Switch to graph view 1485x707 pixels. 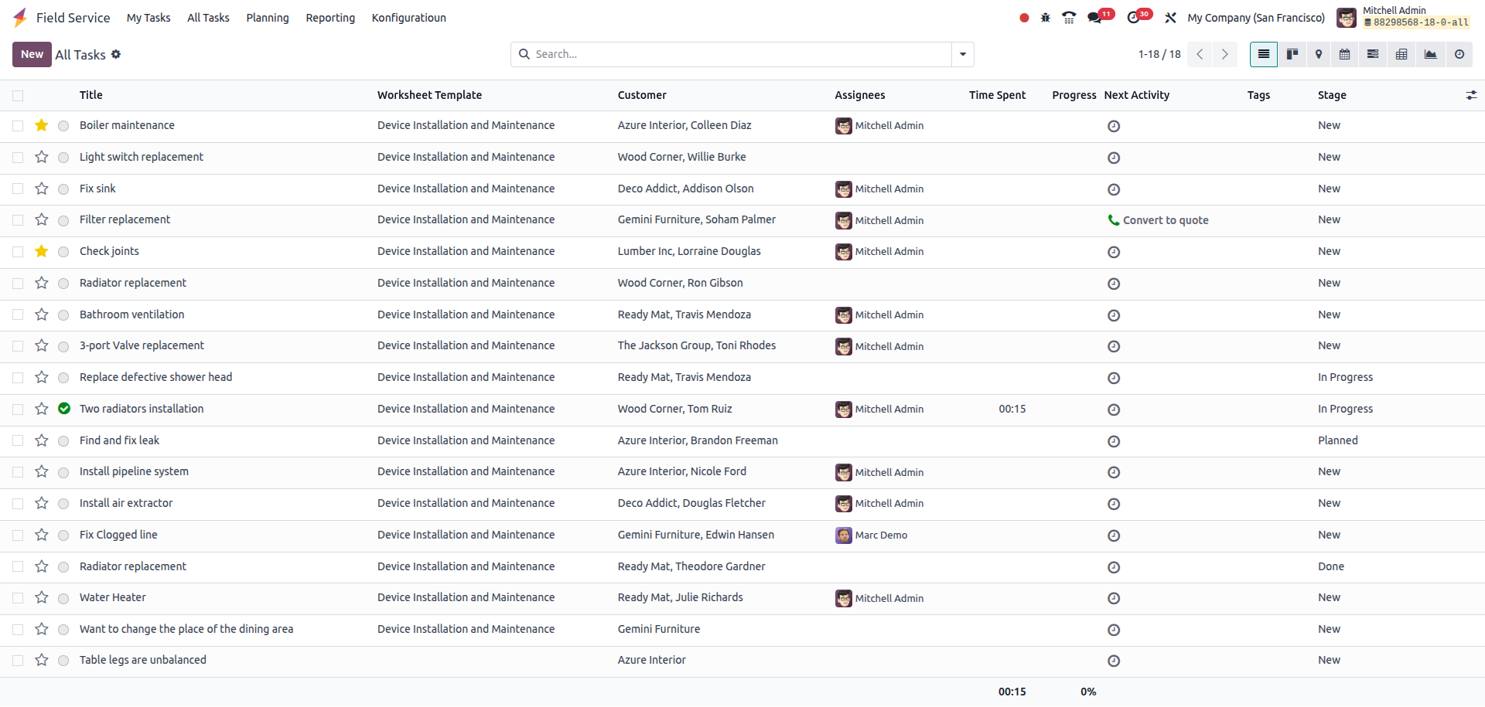(1431, 54)
